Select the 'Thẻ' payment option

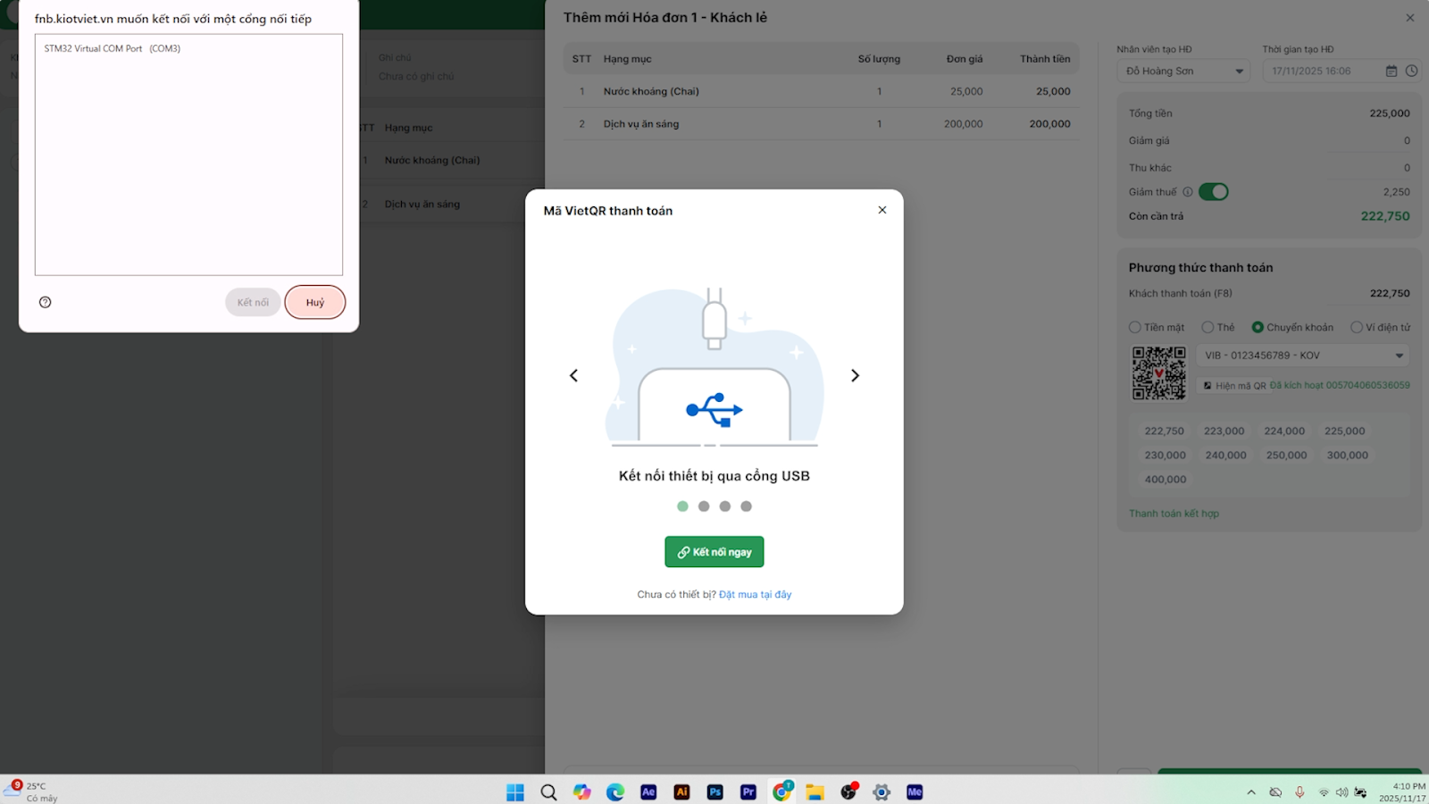coord(1218,327)
